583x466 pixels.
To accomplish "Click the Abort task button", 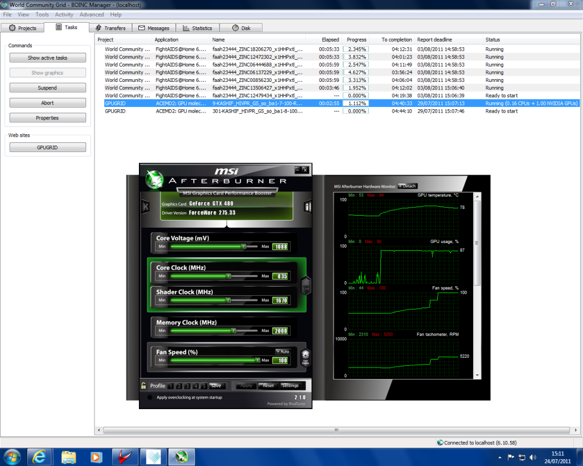I will tap(48, 102).
